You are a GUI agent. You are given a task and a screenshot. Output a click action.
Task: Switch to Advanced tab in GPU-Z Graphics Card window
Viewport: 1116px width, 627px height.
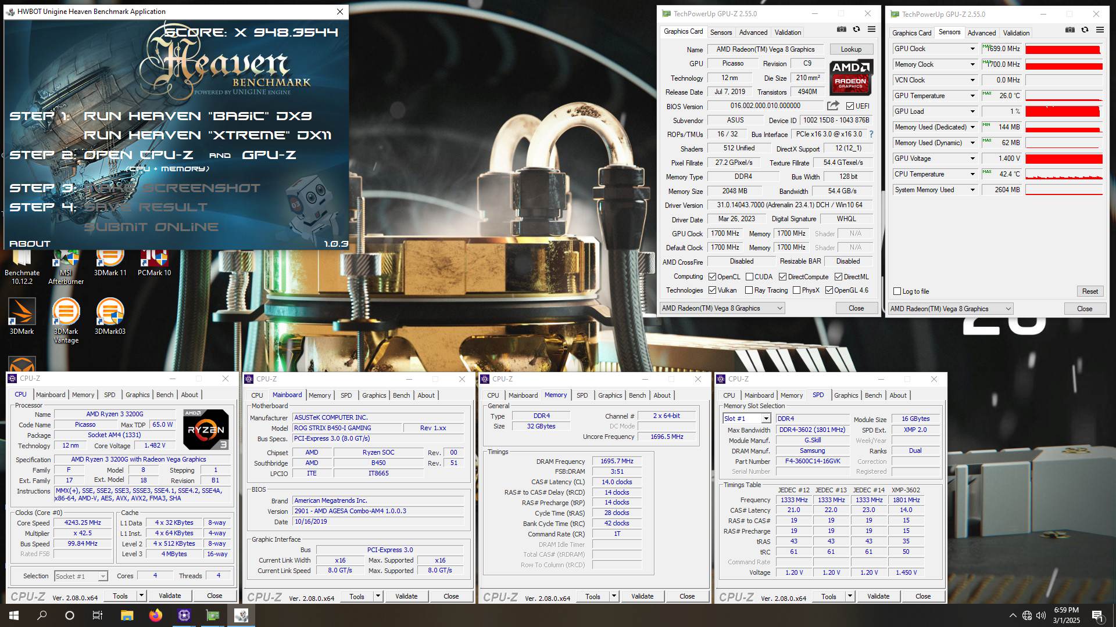(753, 33)
